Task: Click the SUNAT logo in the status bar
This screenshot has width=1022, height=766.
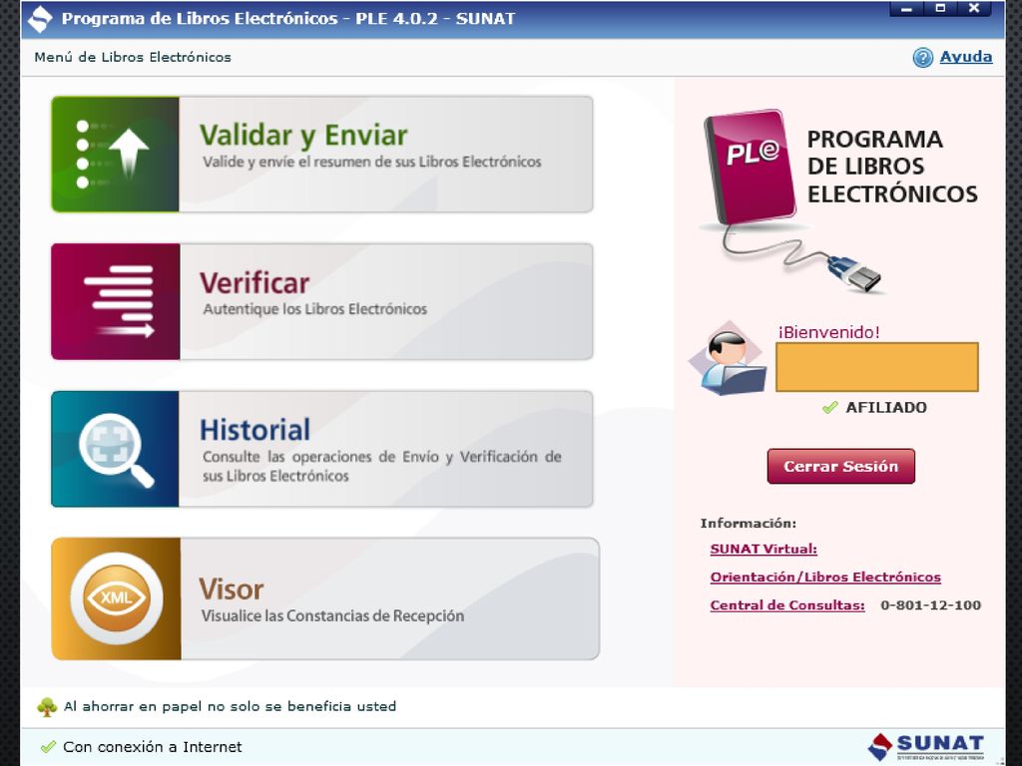Action: pos(926,746)
